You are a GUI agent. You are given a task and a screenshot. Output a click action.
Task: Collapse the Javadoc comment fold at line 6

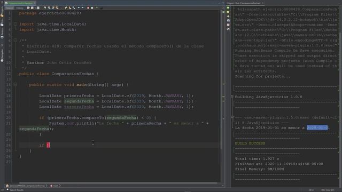point(15,41)
